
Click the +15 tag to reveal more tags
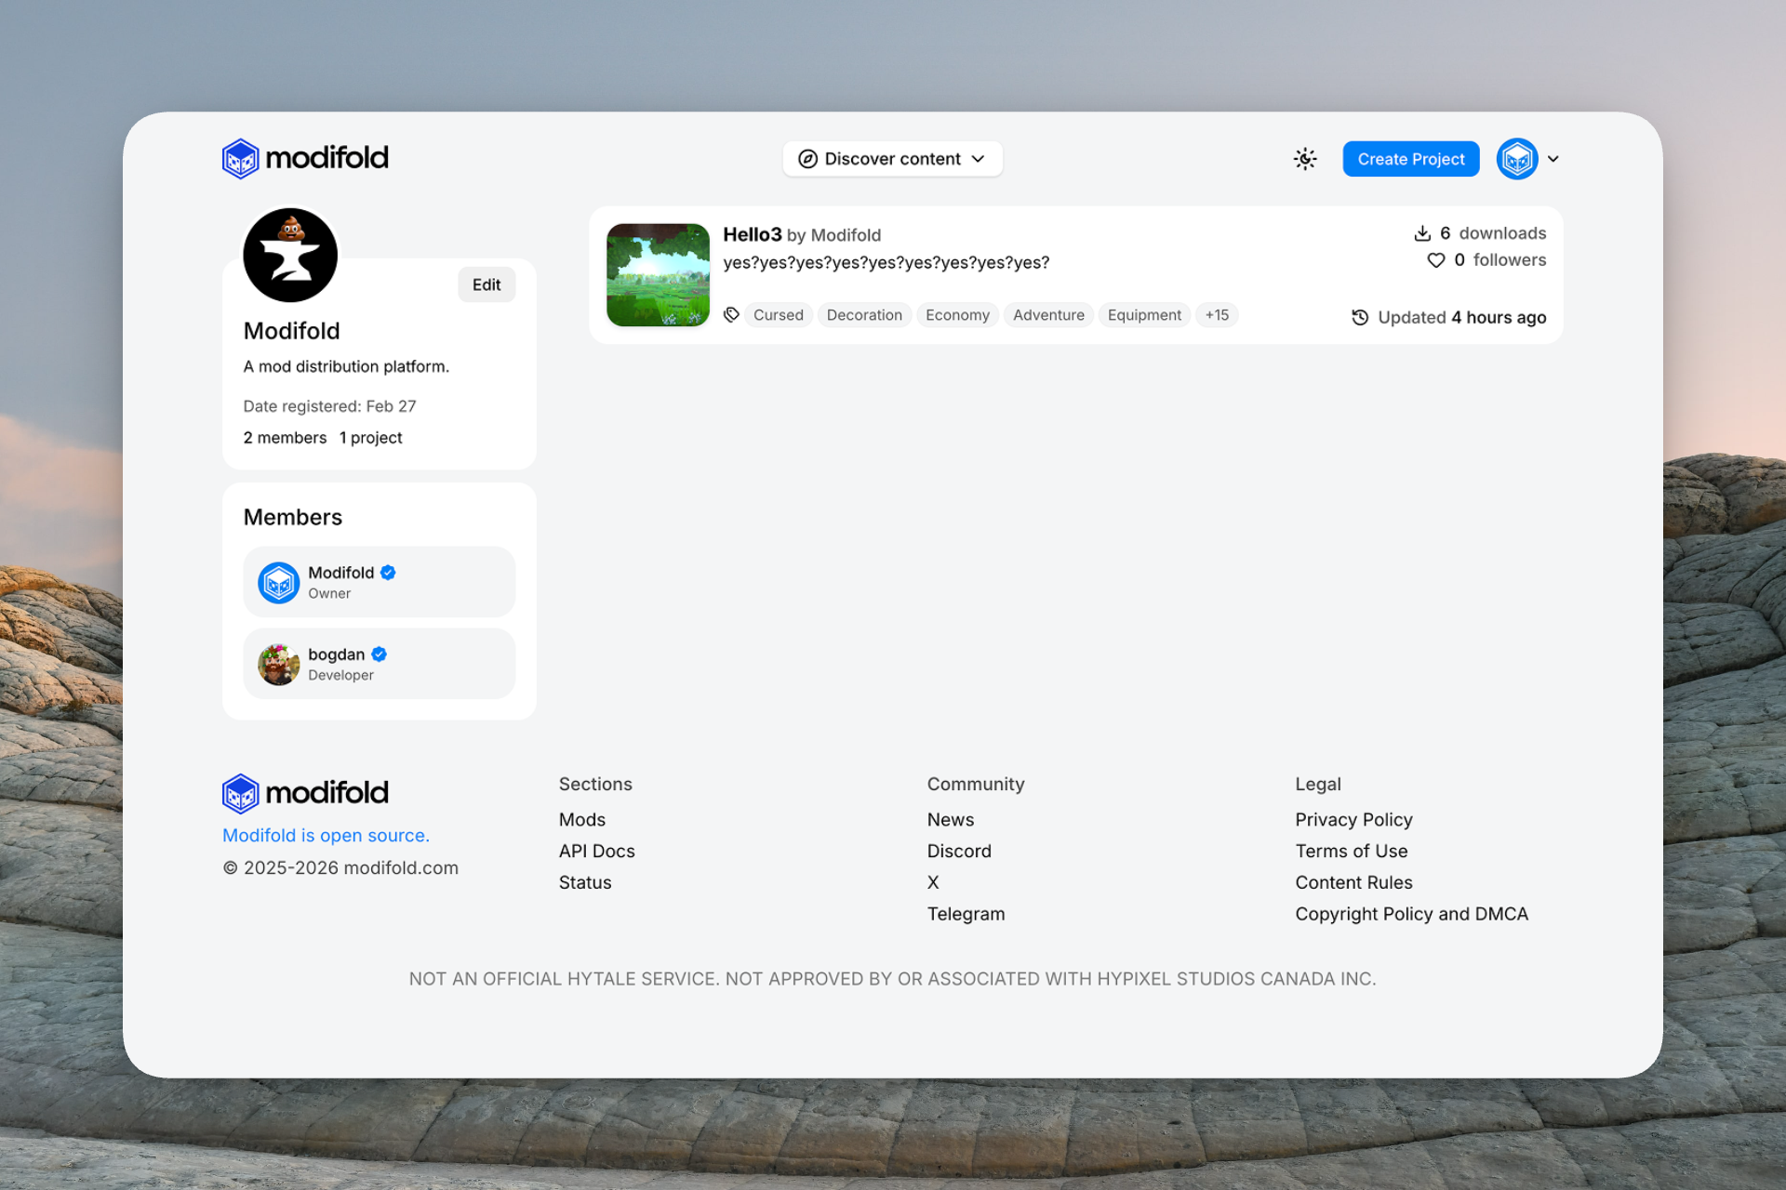[1217, 314]
